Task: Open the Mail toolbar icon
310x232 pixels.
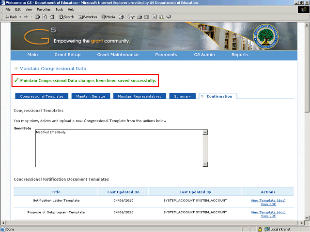Action: [130, 17]
